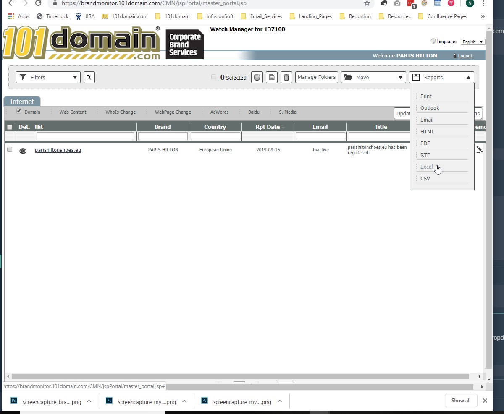504x414 pixels.
Task: Open the parishiltonshoes.eu hit link
Action: coord(58,150)
